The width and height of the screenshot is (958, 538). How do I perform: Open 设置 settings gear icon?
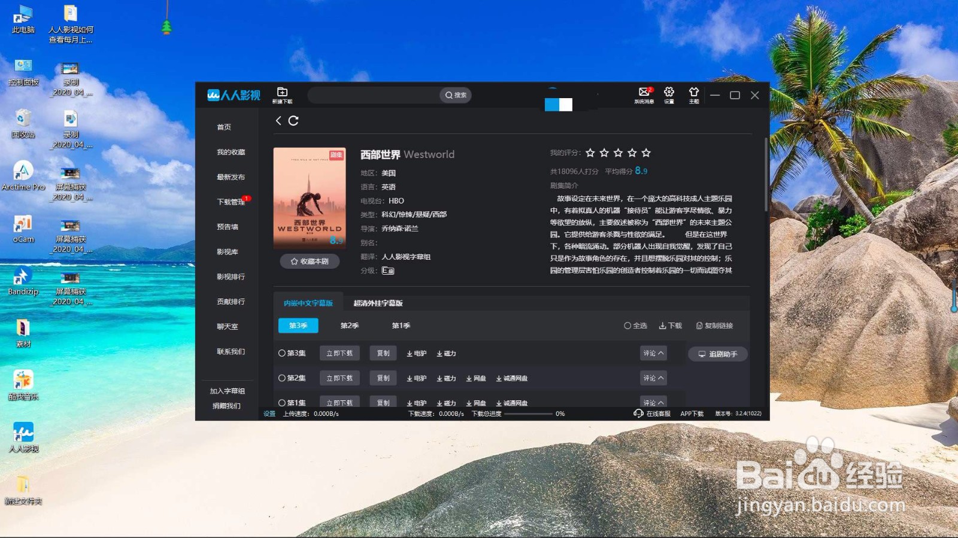pyautogui.click(x=669, y=95)
